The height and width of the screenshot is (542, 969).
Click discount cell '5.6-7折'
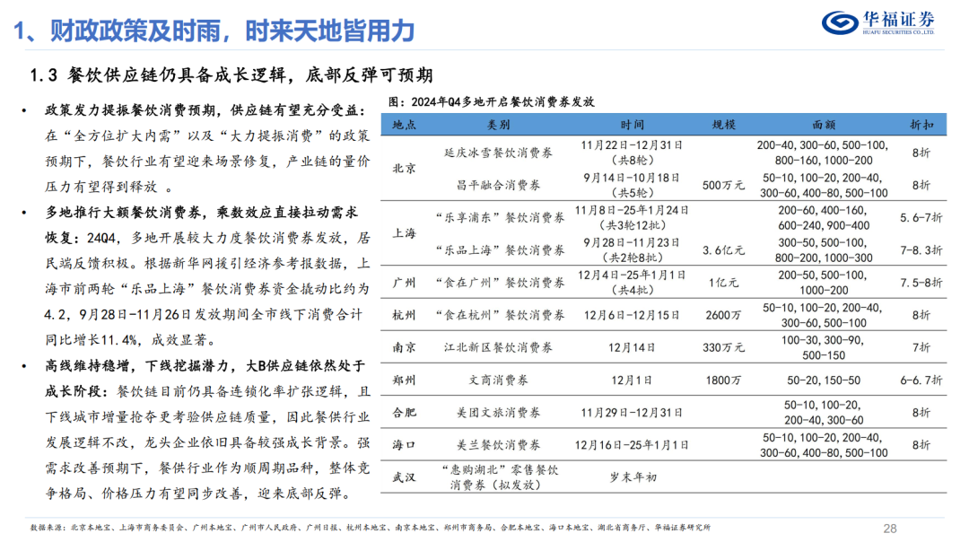point(921,217)
